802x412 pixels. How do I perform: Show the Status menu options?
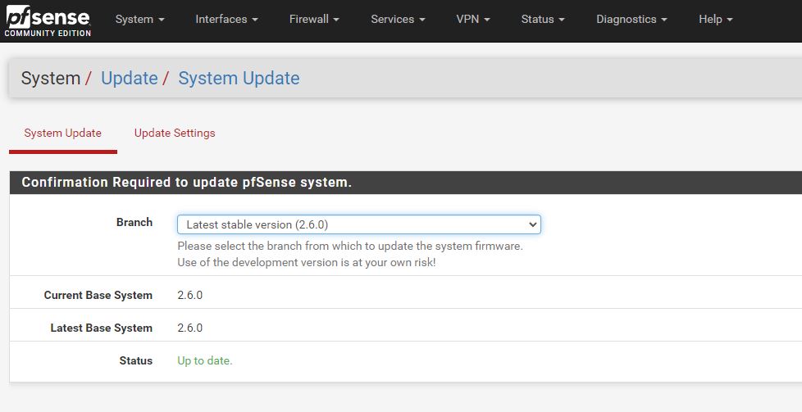coord(543,19)
